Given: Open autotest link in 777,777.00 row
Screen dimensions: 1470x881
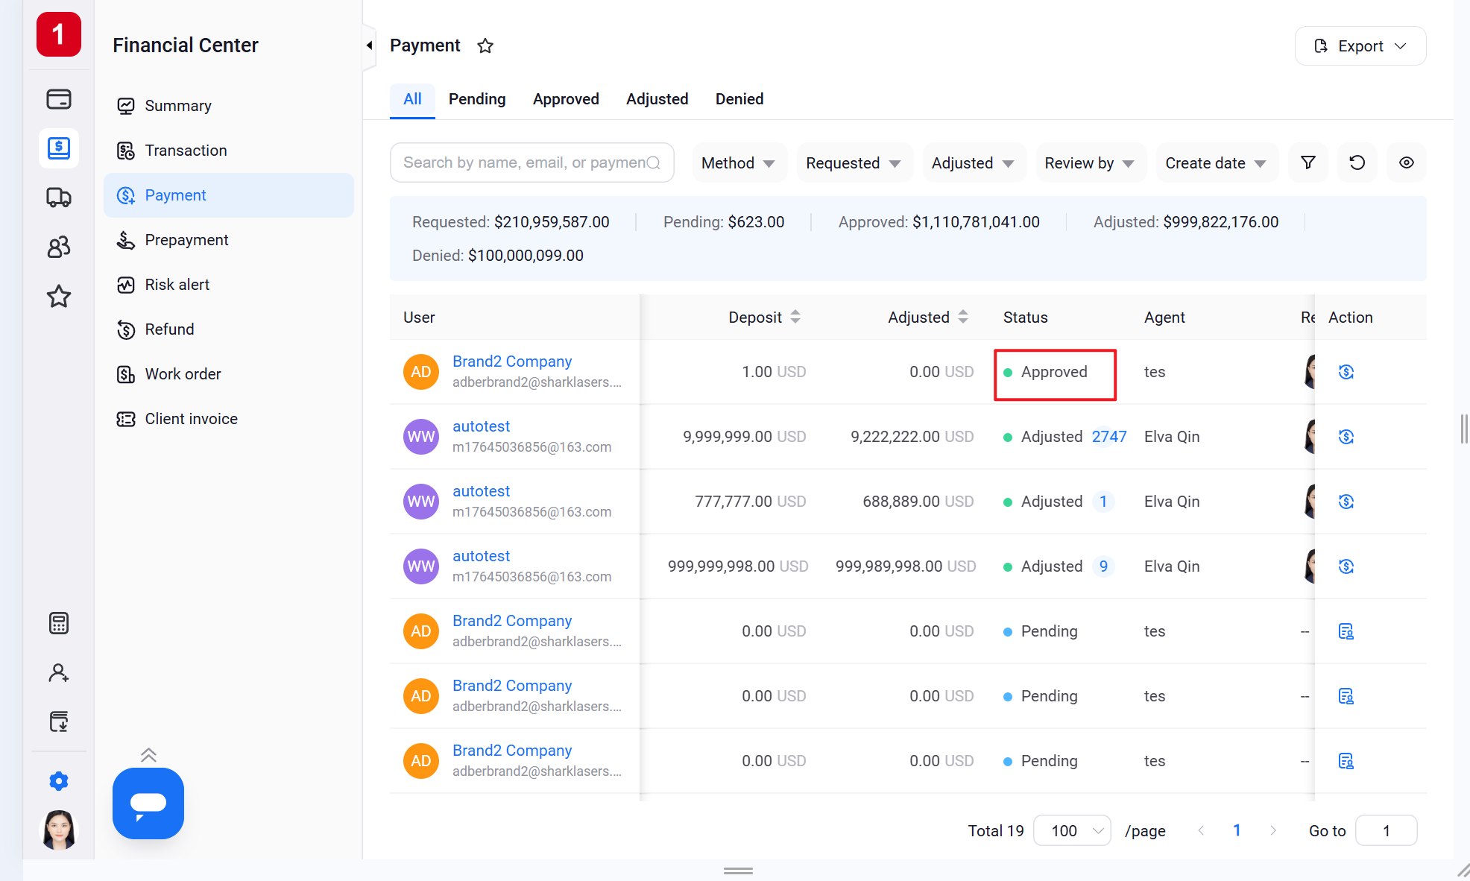Looking at the screenshot, I should pos(481,491).
